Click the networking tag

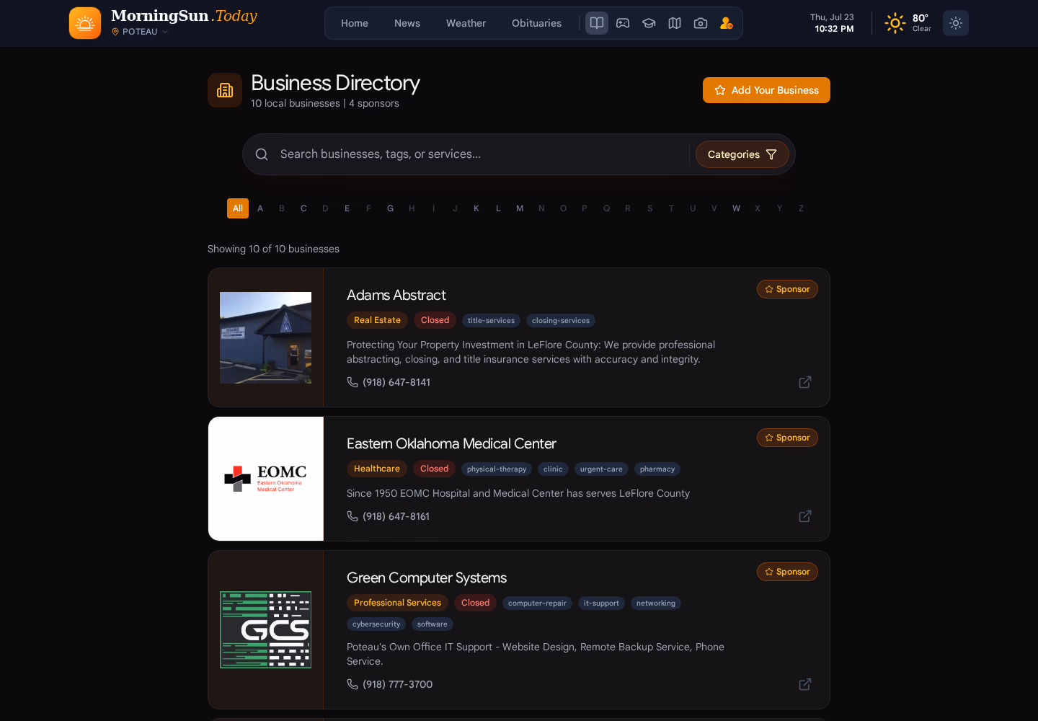[x=656, y=603]
